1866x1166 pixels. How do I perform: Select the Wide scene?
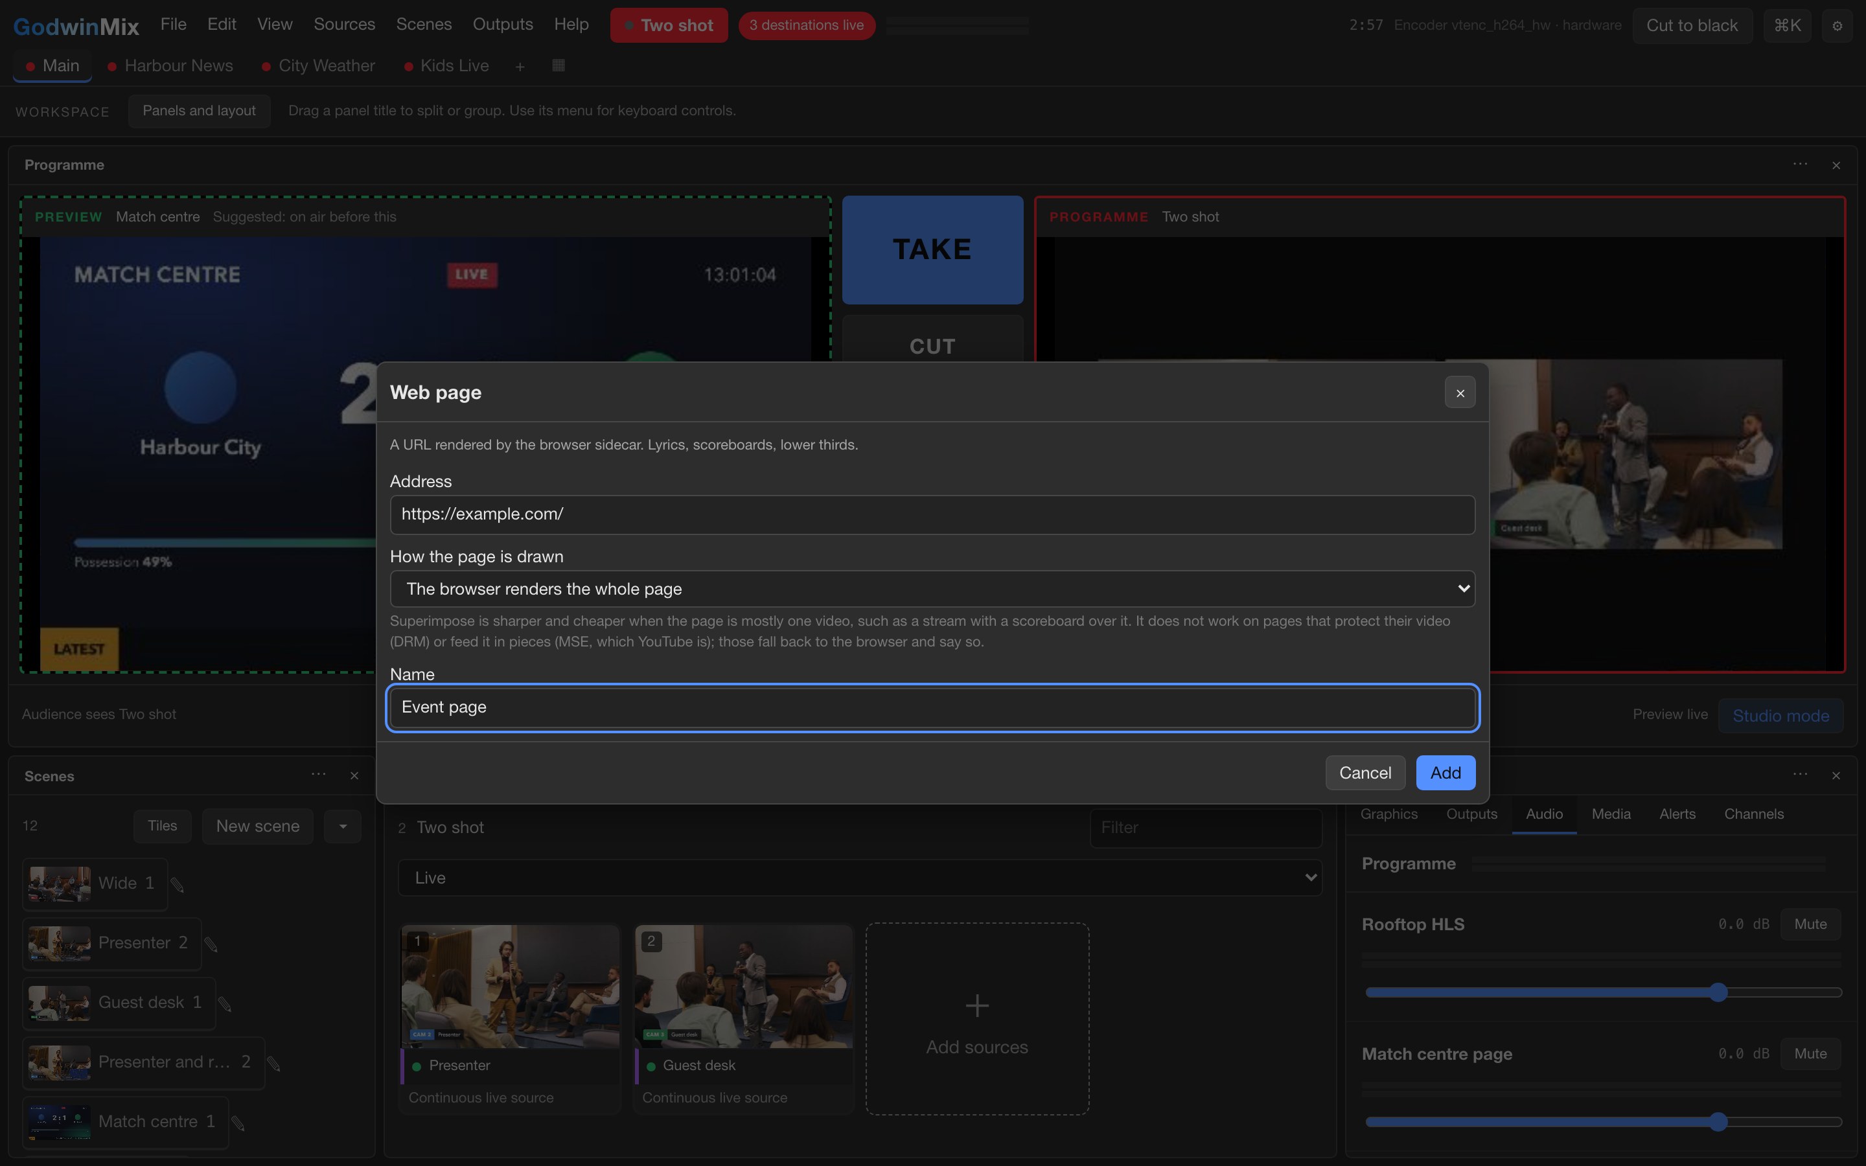pyautogui.click(x=94, y=884)
